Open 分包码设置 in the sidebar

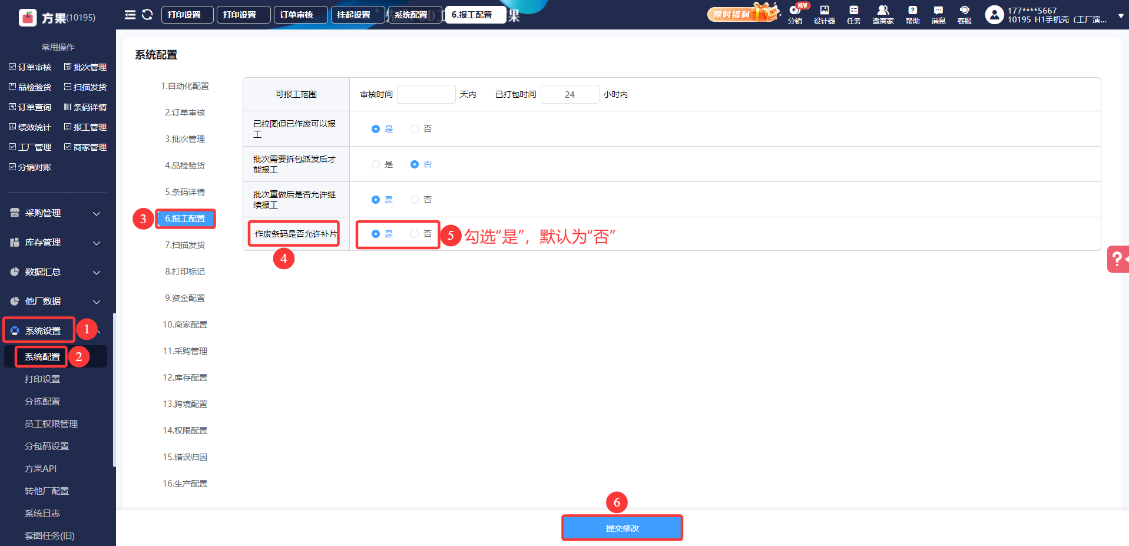pyautogui.click(x=47, y=446)
